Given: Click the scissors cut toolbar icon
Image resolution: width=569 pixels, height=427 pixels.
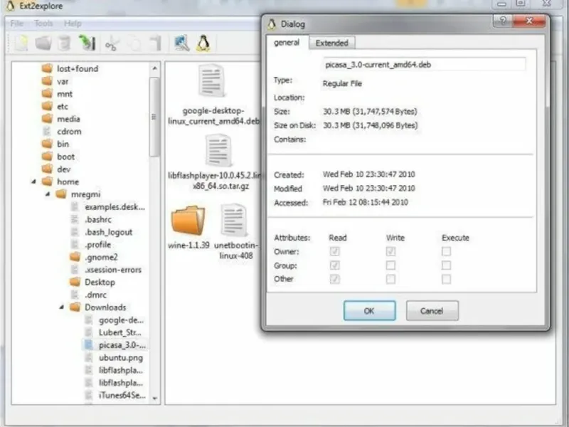Looking at the screenshot, I should [112, 45].
